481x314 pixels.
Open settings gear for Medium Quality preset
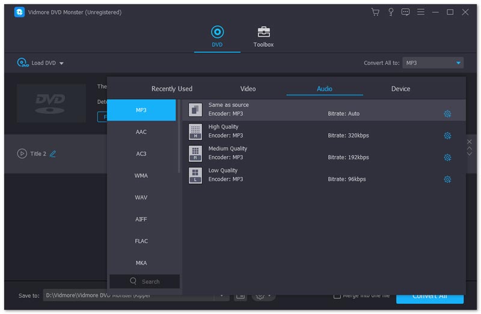tap(447, 157)
